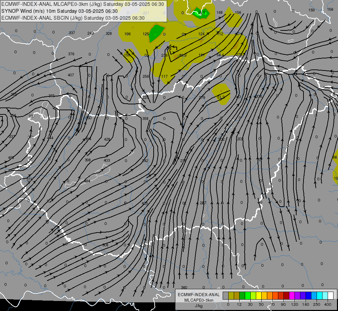338x311 pixels.
Task: Click the legend scale label 50
Action: [261, 304]
